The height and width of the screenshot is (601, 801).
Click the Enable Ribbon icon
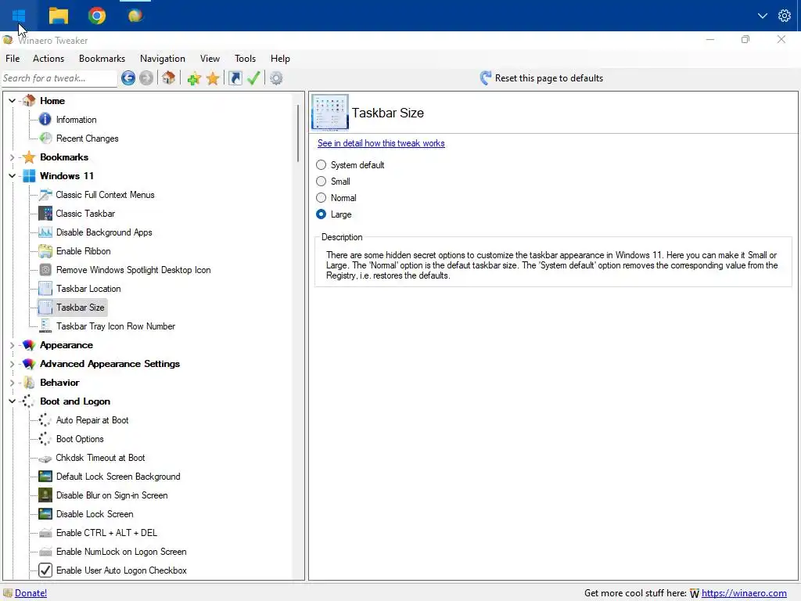point(45,251)
